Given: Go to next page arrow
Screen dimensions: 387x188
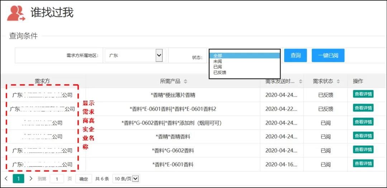Looking at the screenshot, I should [31, 178].
